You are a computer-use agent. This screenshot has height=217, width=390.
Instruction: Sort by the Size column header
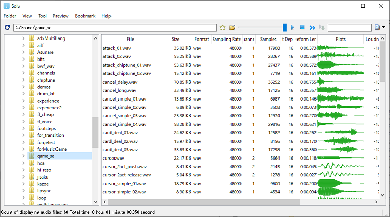tap(175, 39)
